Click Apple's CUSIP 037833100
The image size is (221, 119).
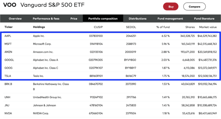[96, 36]
